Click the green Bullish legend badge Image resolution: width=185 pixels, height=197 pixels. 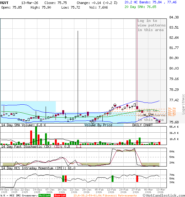pos(45,195)
